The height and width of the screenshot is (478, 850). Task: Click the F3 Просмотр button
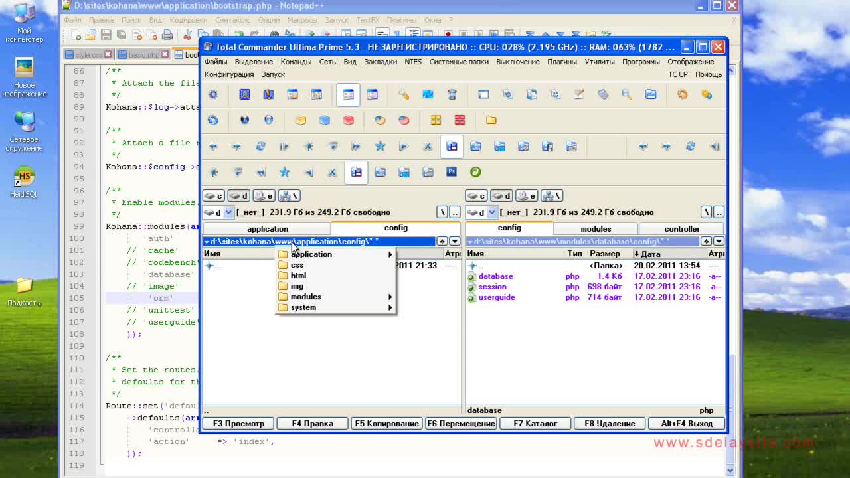tap(238, 424)
